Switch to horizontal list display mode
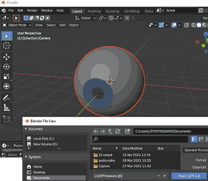 pyautogui.click(x=201, y=139)
